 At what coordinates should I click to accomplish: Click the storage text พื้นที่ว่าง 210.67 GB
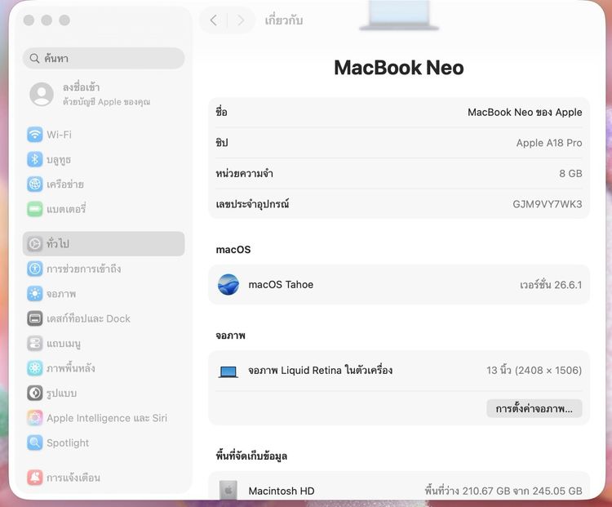[x=470, y=491]
